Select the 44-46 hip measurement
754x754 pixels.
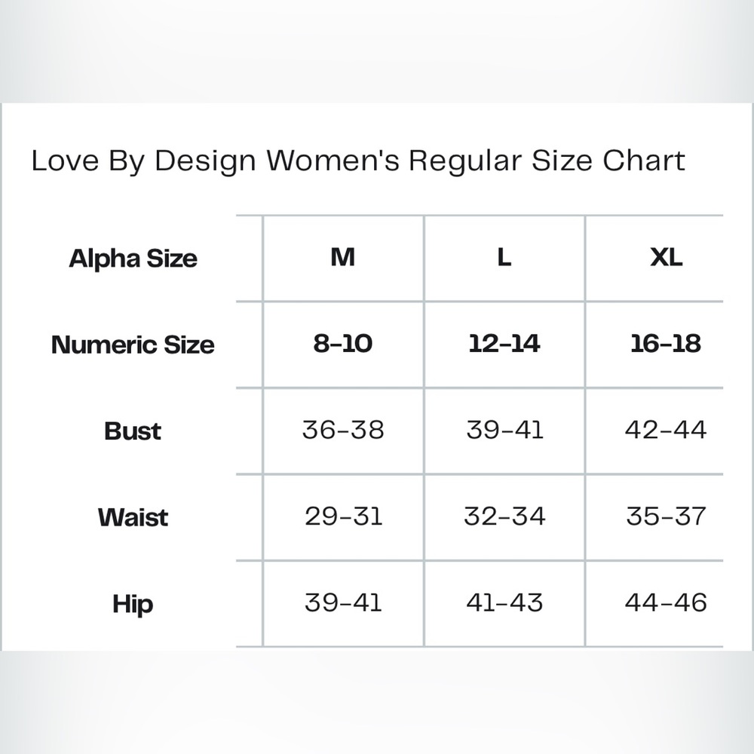pyautogui.click(x=666, y=602)
